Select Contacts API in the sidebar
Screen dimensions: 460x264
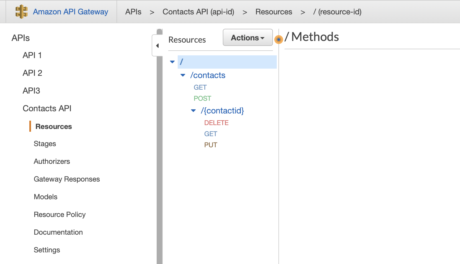click(x=47, y=108)
